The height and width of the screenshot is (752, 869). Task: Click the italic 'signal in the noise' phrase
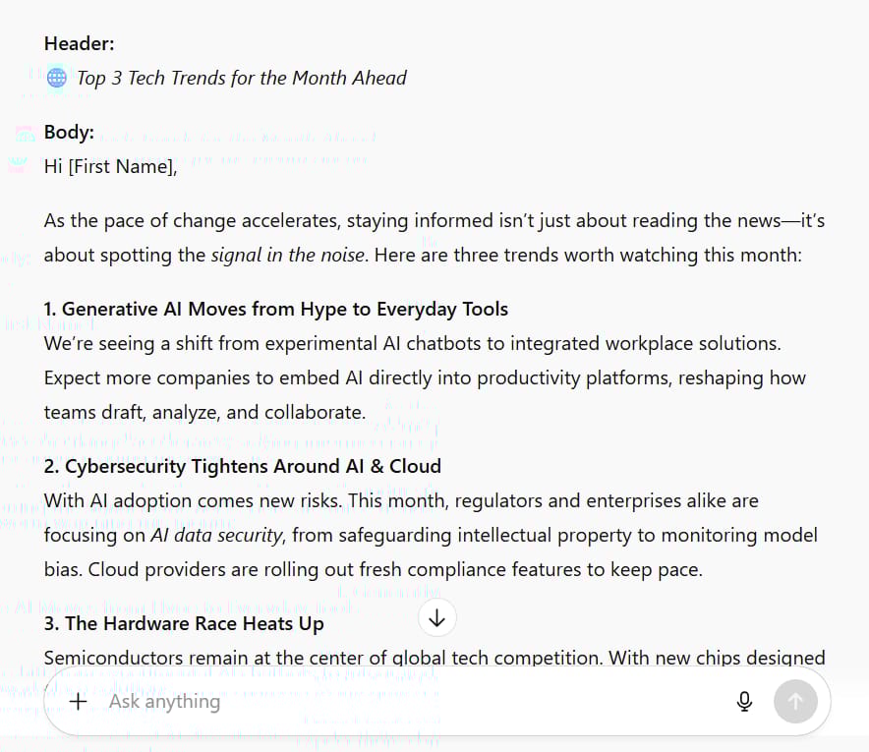click(x=288, y=255)
